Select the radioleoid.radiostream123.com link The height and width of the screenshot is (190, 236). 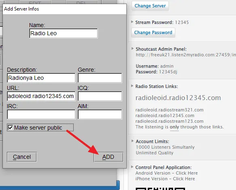(170, 121)
